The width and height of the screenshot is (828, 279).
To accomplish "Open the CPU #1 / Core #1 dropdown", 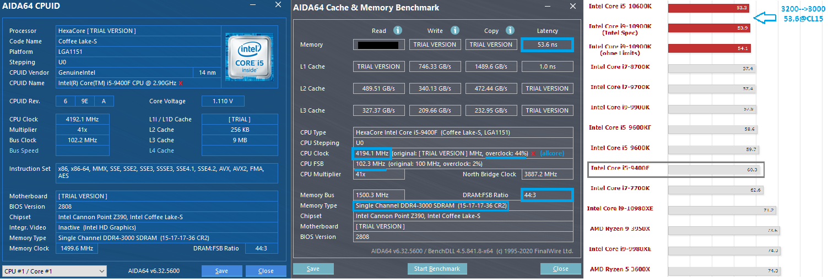I will (54, 271).
